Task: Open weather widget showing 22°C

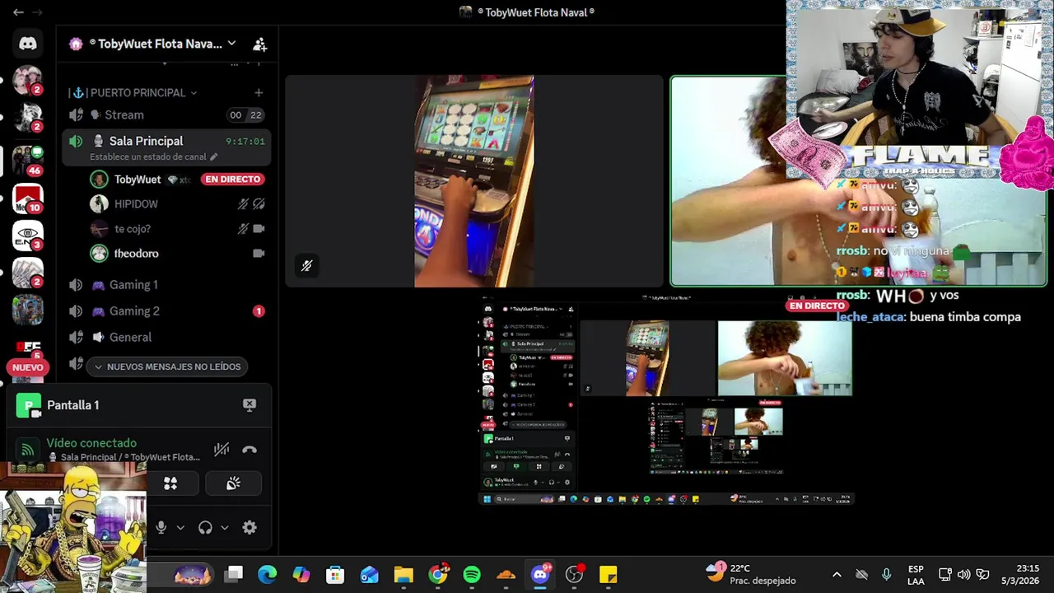Action: pos(751,574)
